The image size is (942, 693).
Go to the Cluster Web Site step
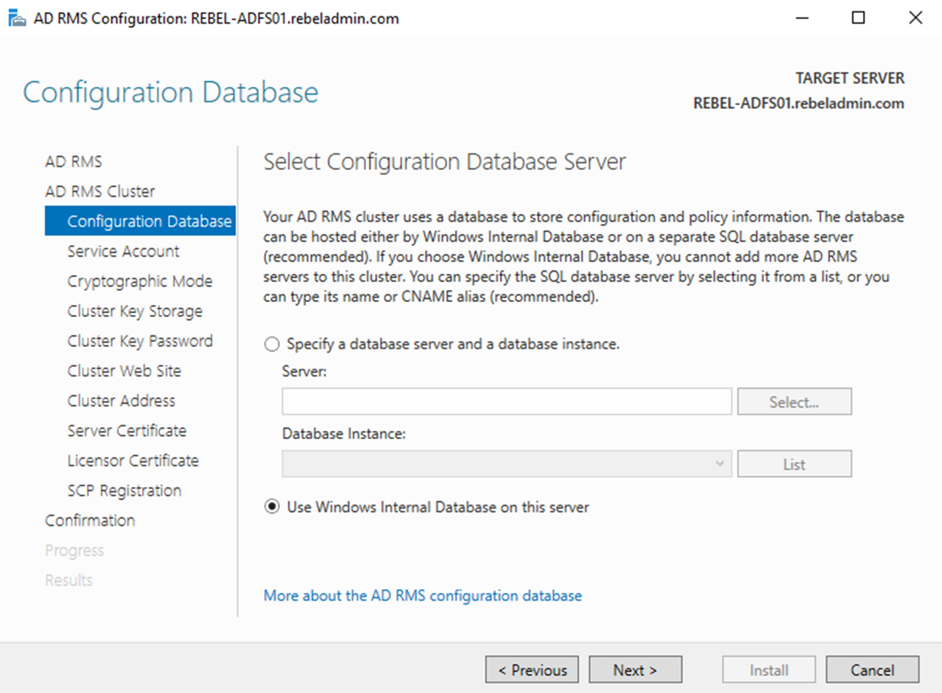tap(124, 371)
